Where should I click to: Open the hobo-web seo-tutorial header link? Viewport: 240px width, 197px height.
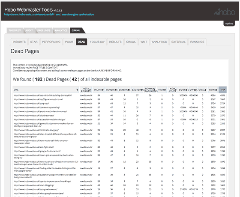[x=49, y=15]
